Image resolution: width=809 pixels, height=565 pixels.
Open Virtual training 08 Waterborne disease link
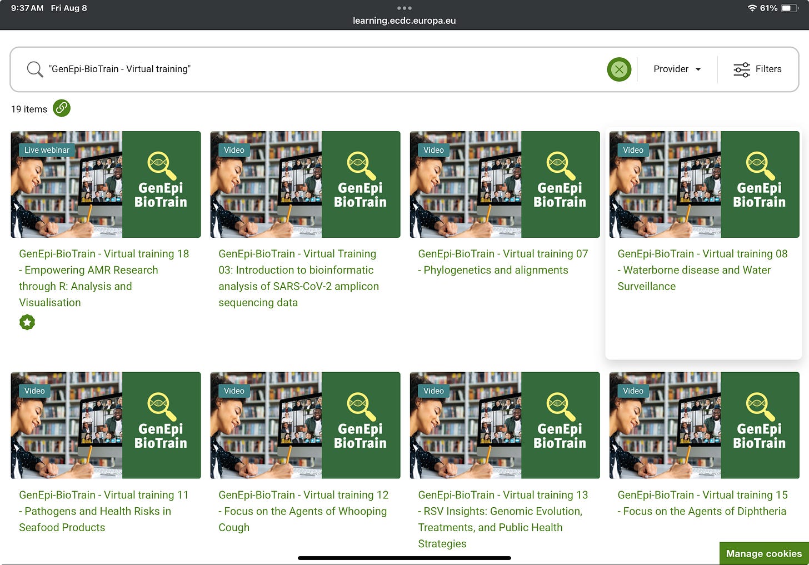tap(702, 270)
